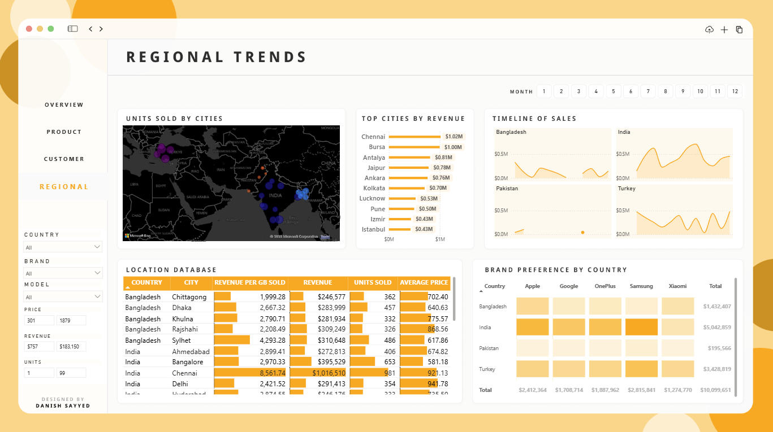
Task: Click the Chittagong city cell in the table
Action: pos(189,297)
